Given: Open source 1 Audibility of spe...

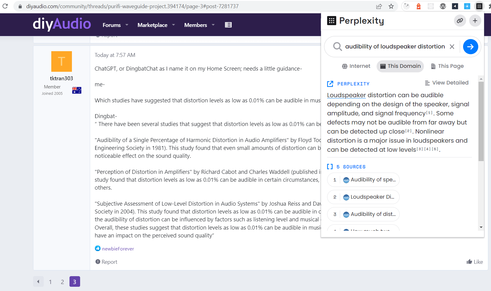Looking at the screenshot, I should click(x=363, y=180).
